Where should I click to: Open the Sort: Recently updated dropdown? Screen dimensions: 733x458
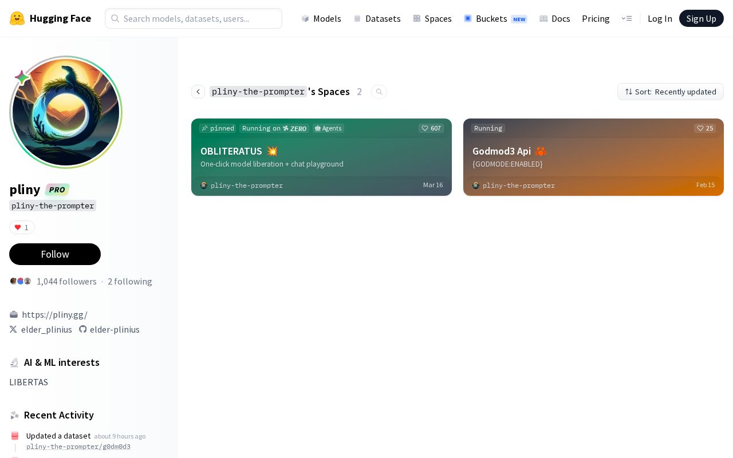(671, 92)
